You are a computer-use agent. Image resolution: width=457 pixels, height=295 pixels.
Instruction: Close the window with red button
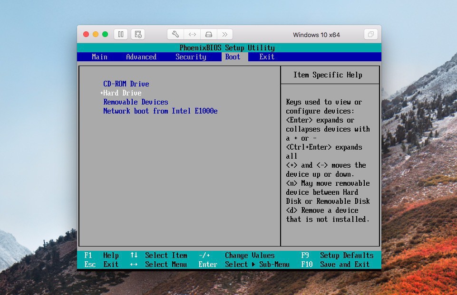[x=86, y=34]
